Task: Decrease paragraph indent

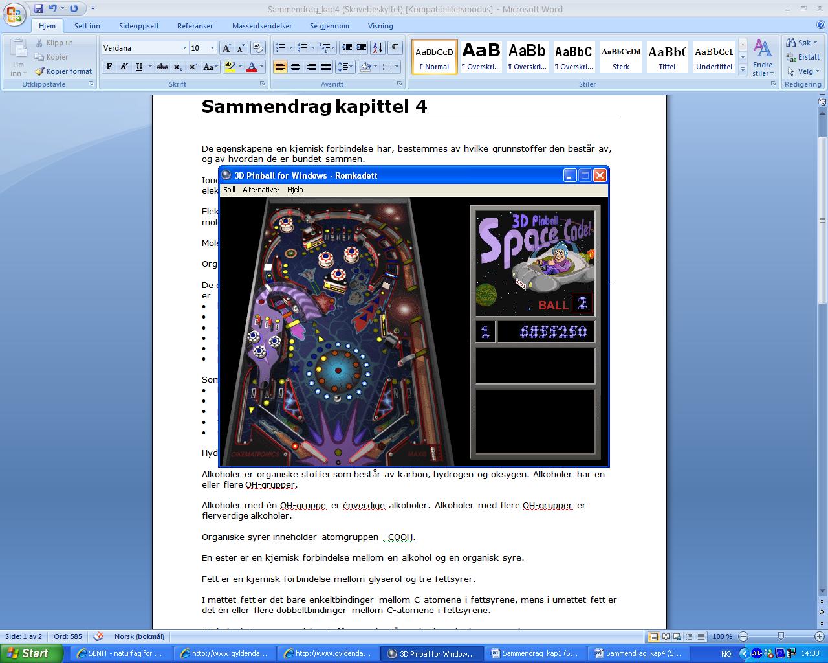Action: coord(347,48)
